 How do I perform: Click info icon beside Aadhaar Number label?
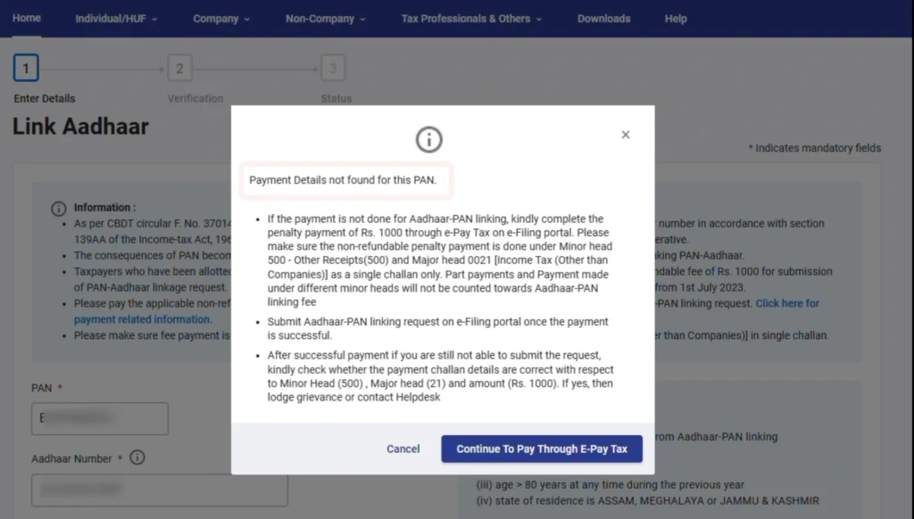[137, 458]
